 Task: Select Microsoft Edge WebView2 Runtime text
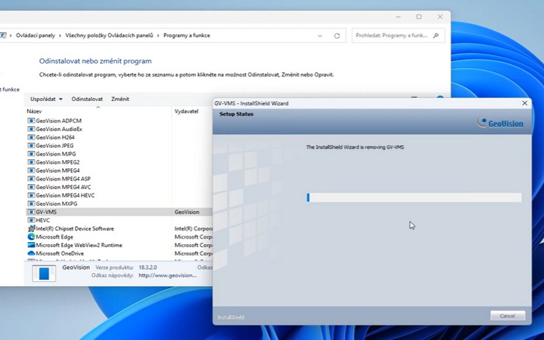coord(79,245)
